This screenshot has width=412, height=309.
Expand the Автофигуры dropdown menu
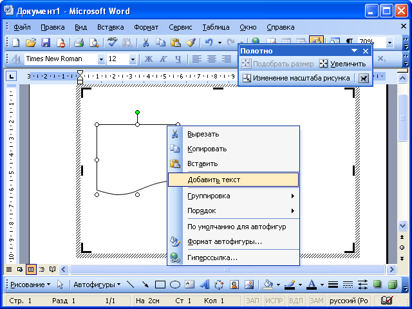[97, 284]
